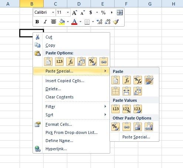183x168 pixels.
Task: Apply red font color button
Action: (x=74, y=22)
